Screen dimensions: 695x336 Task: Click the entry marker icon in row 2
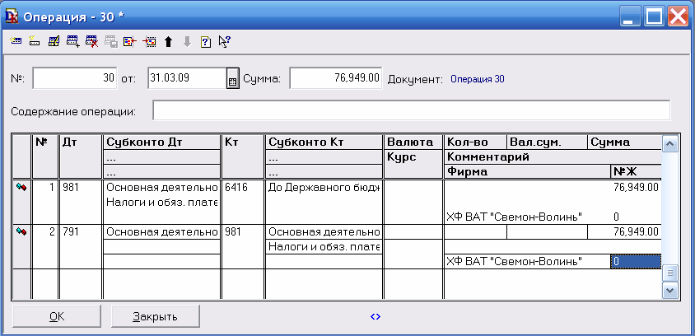(21, 232)
